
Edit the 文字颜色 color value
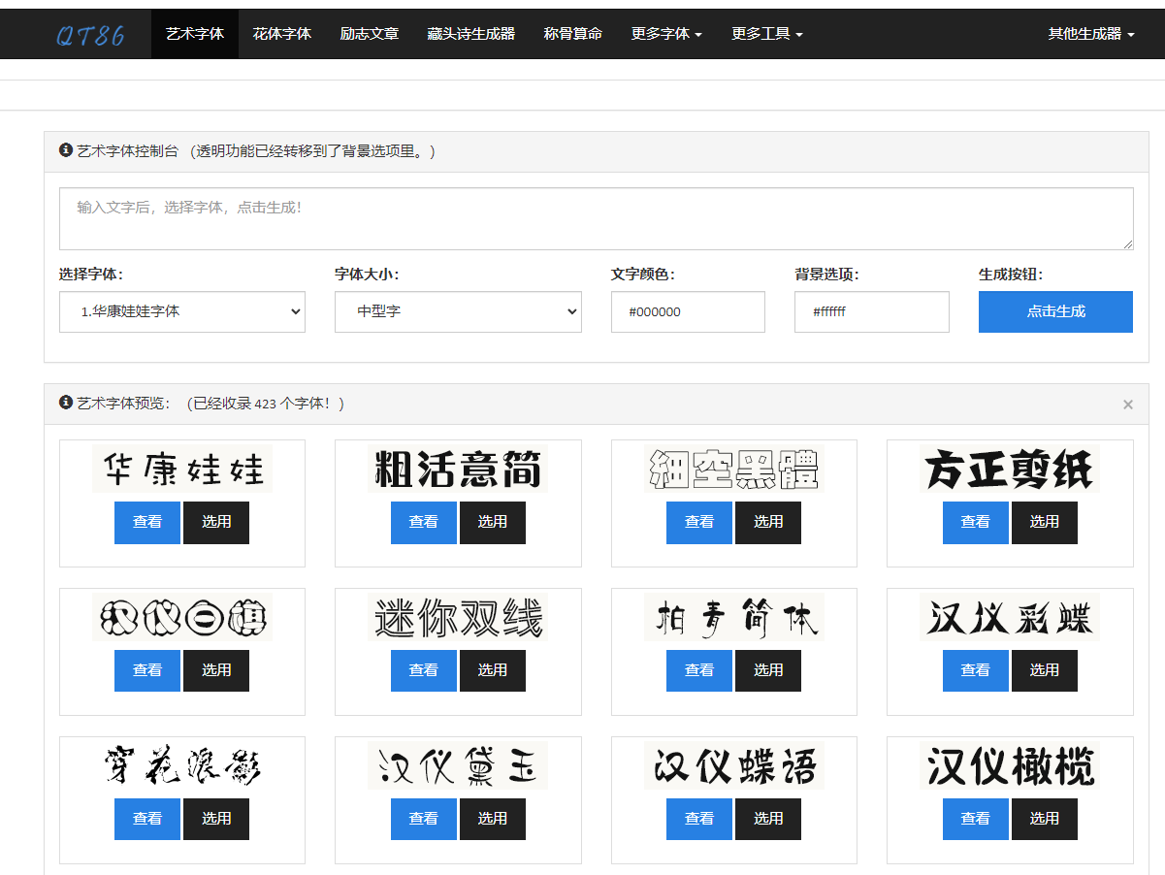[x=688, y=311]
